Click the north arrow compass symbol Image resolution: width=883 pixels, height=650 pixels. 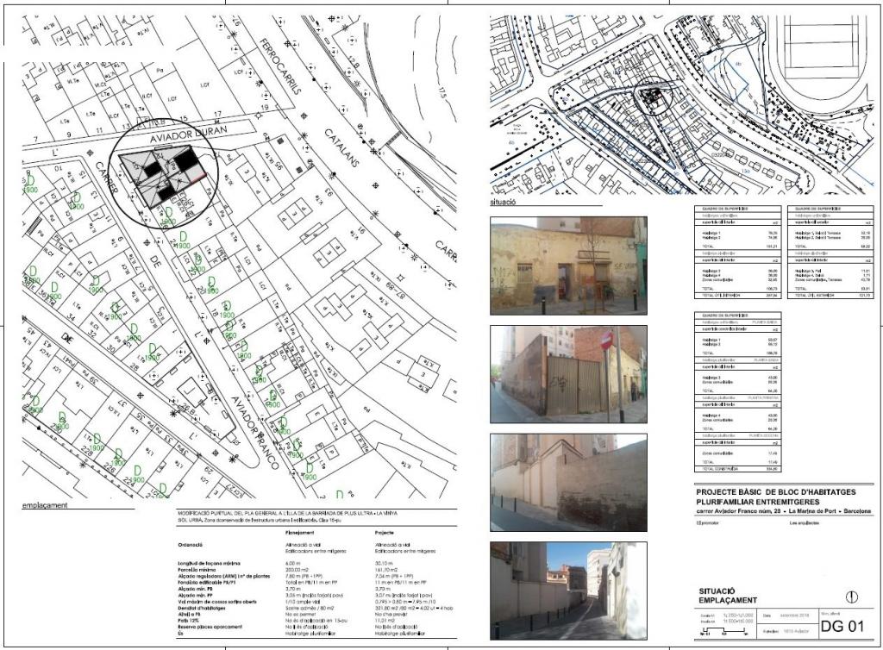point(853,596)
